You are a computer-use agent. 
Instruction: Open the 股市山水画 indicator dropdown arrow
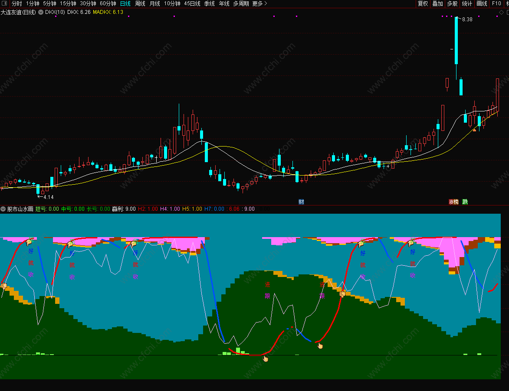click(3, 209)
